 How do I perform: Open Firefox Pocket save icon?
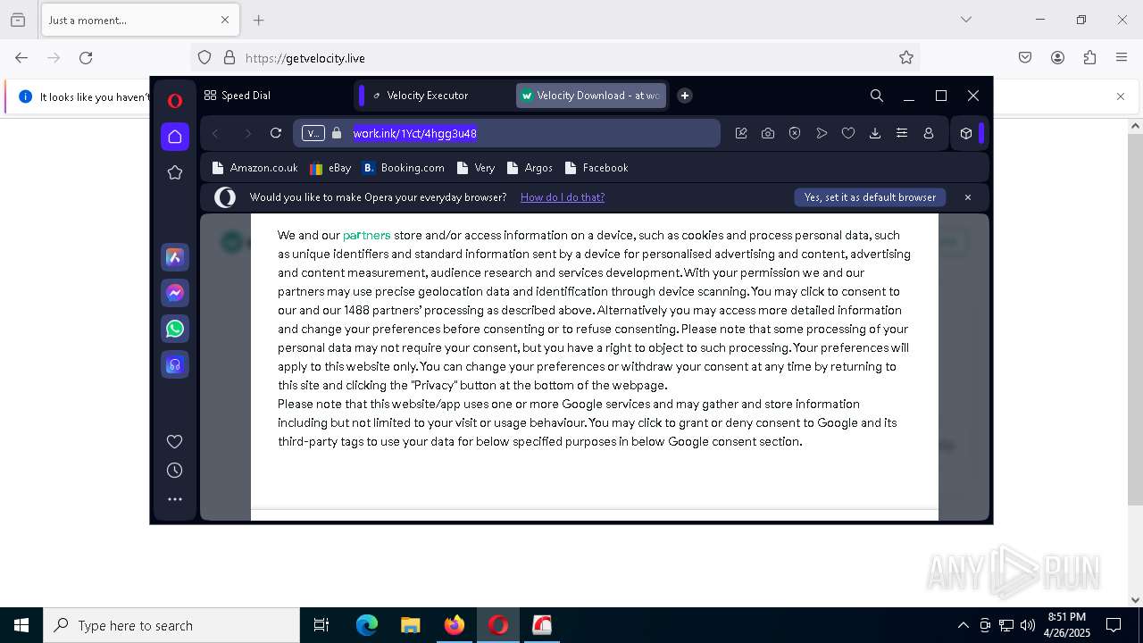[1025, 58]
